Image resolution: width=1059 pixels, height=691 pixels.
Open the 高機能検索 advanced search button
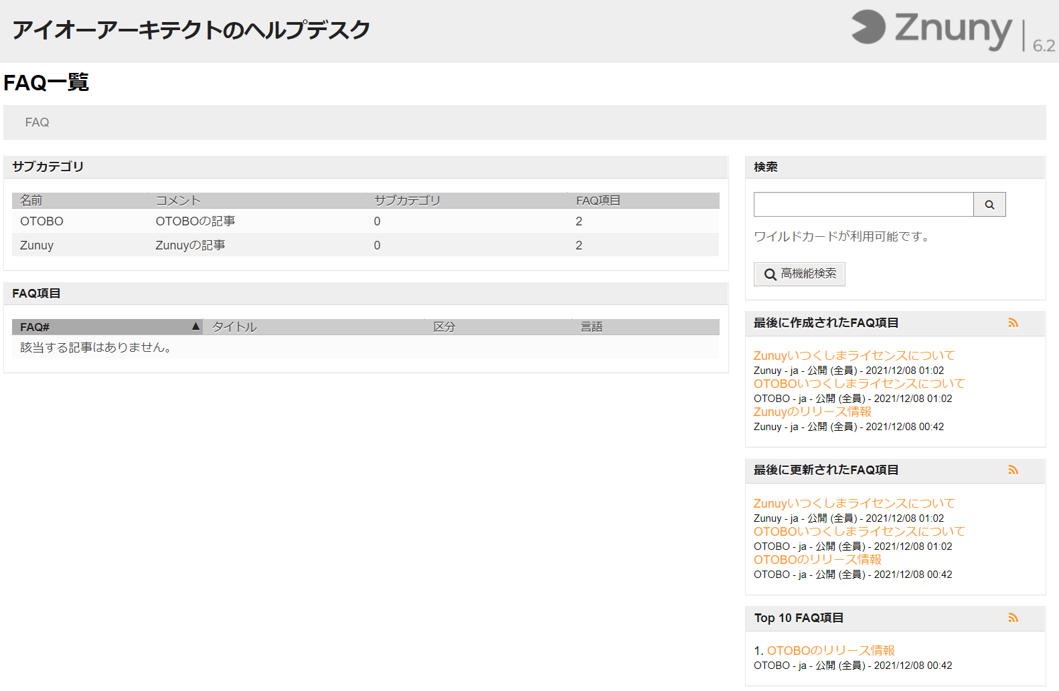[799, 274]
